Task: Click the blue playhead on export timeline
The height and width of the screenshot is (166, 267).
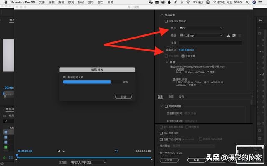Action: point(17,155)
